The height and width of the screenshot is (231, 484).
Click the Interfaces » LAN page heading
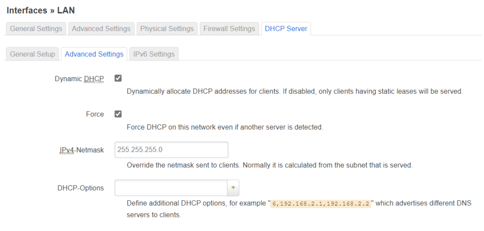41,10
